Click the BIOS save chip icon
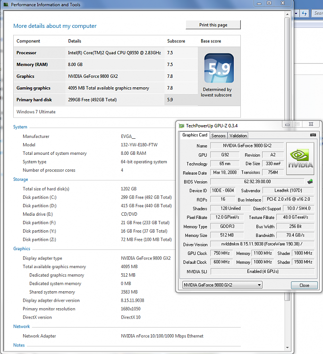This screenshot has width=323, height=354. click(310, 182)
